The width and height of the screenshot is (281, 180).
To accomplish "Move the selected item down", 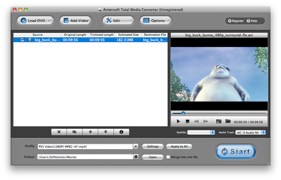I will pos(106,132).
